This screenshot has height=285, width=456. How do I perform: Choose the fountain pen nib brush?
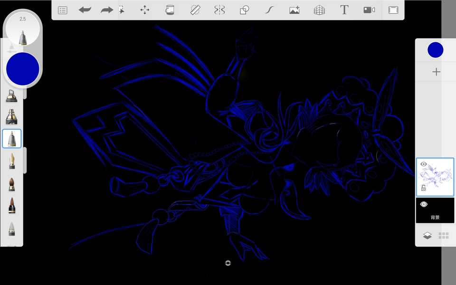11,161
